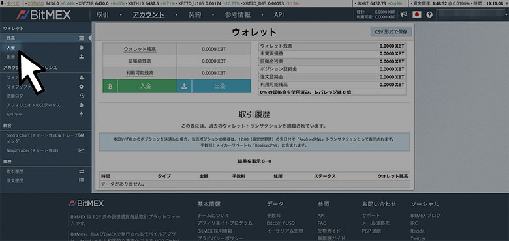
Task: Open the XBTUSD ticker link
Action: coord(36,3)
